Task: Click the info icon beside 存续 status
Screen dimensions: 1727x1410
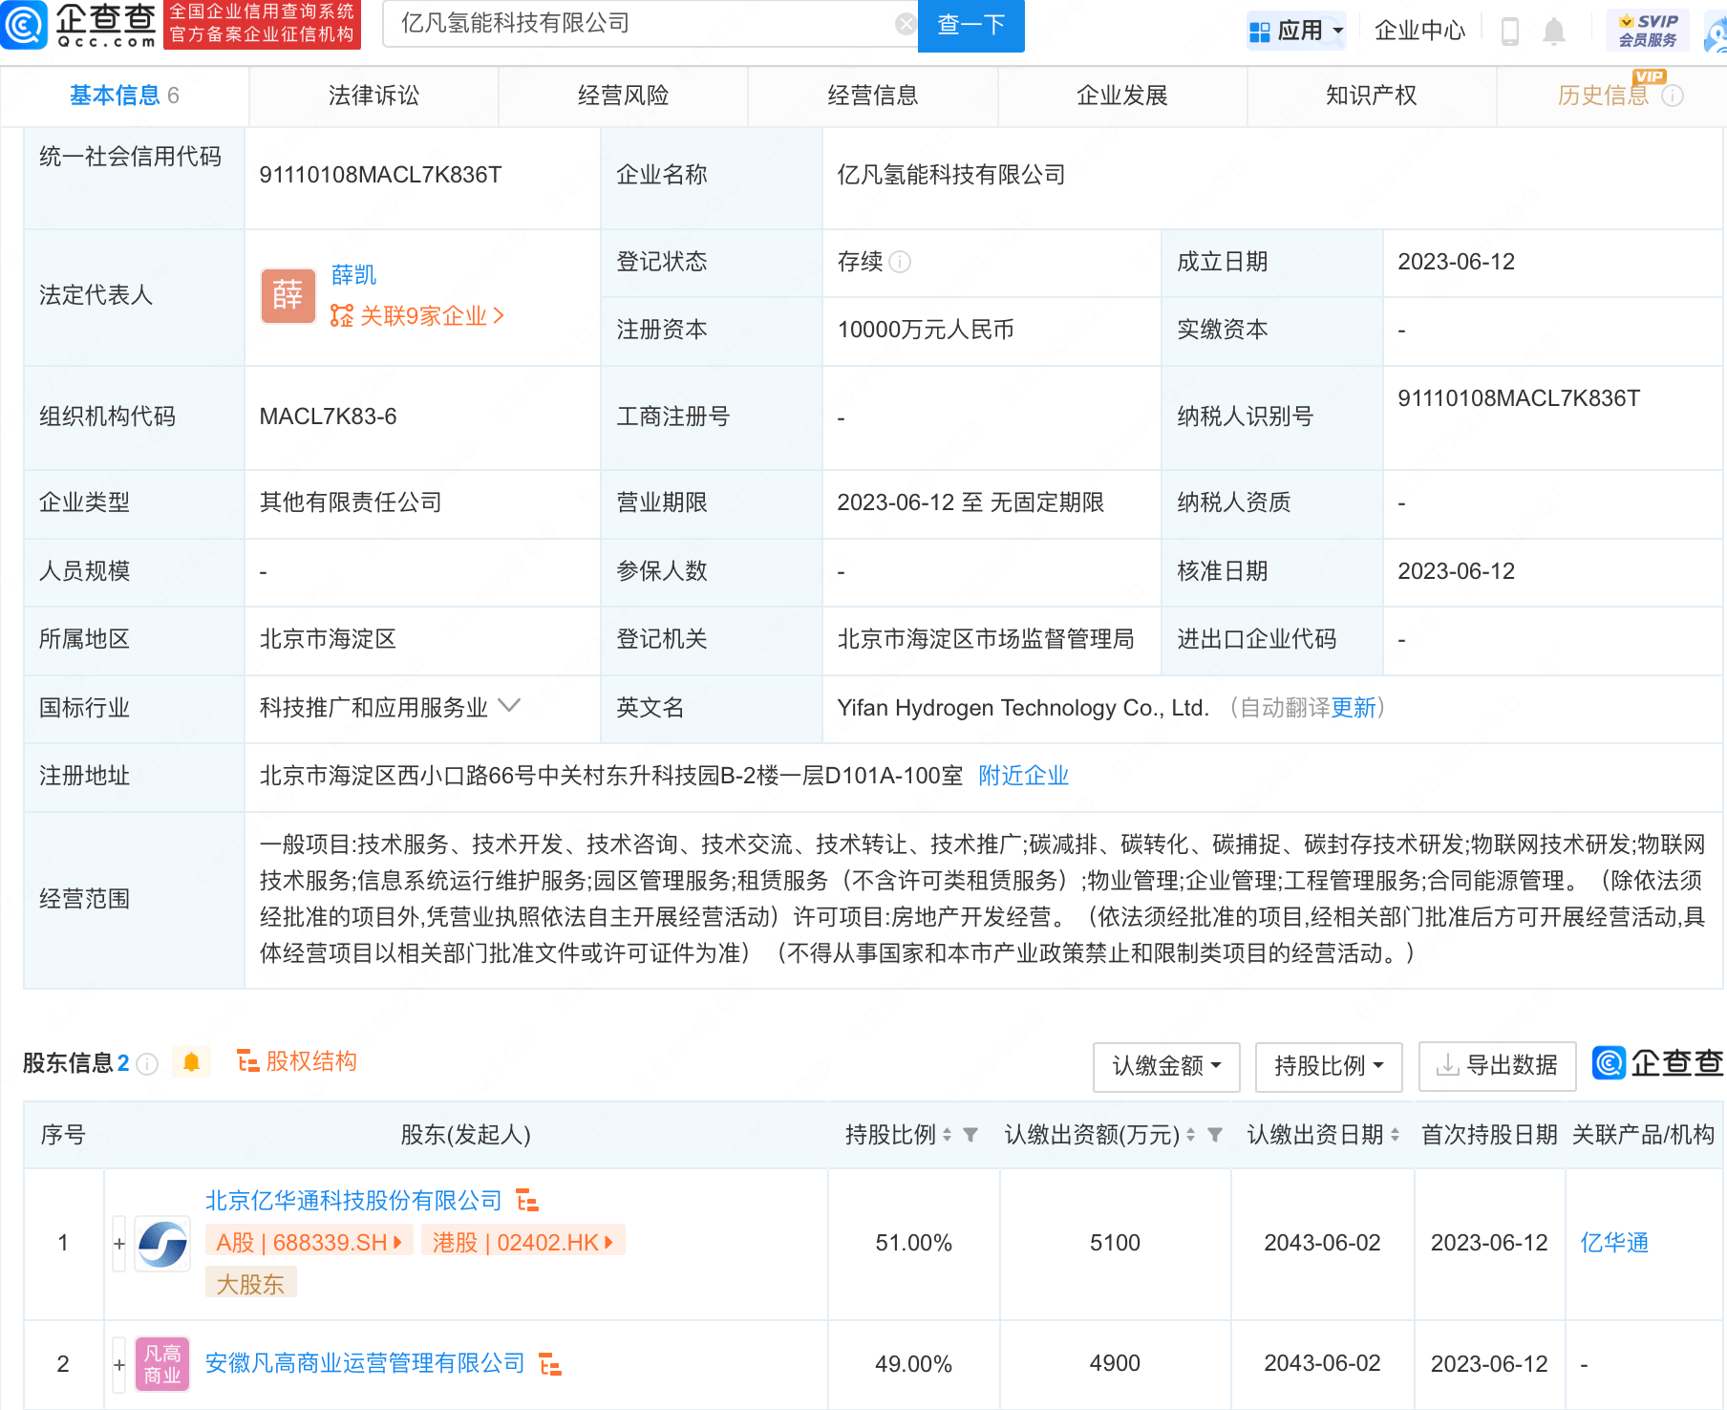Action: coord(900,262)
